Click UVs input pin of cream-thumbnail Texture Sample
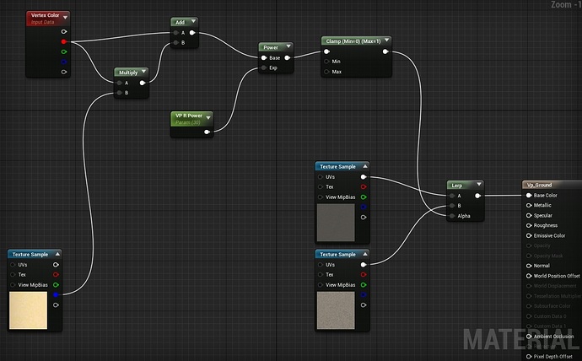The height and width of the screenshot is (361, 582). pyautogui.click(x=13, y=265)
